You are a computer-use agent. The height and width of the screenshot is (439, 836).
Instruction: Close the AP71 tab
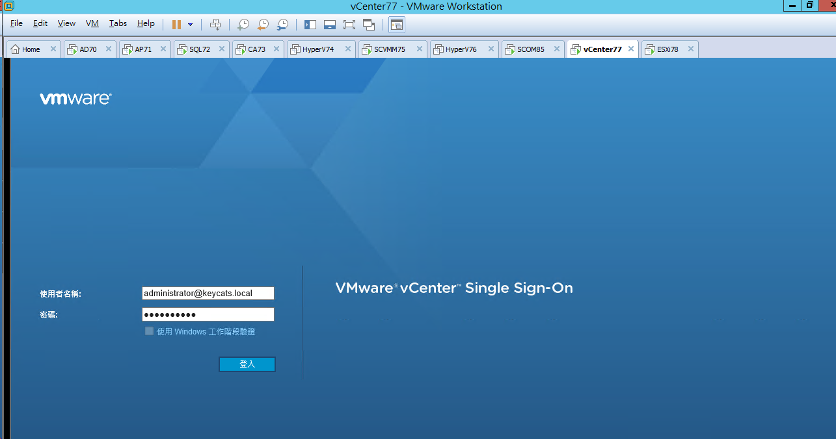[164, 49]
